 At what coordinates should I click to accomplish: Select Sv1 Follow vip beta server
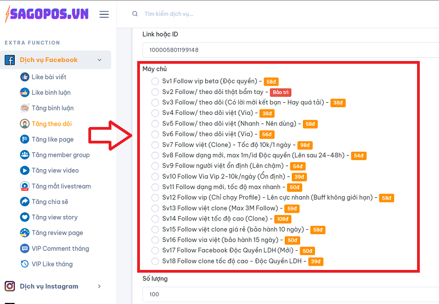[155, 81]
